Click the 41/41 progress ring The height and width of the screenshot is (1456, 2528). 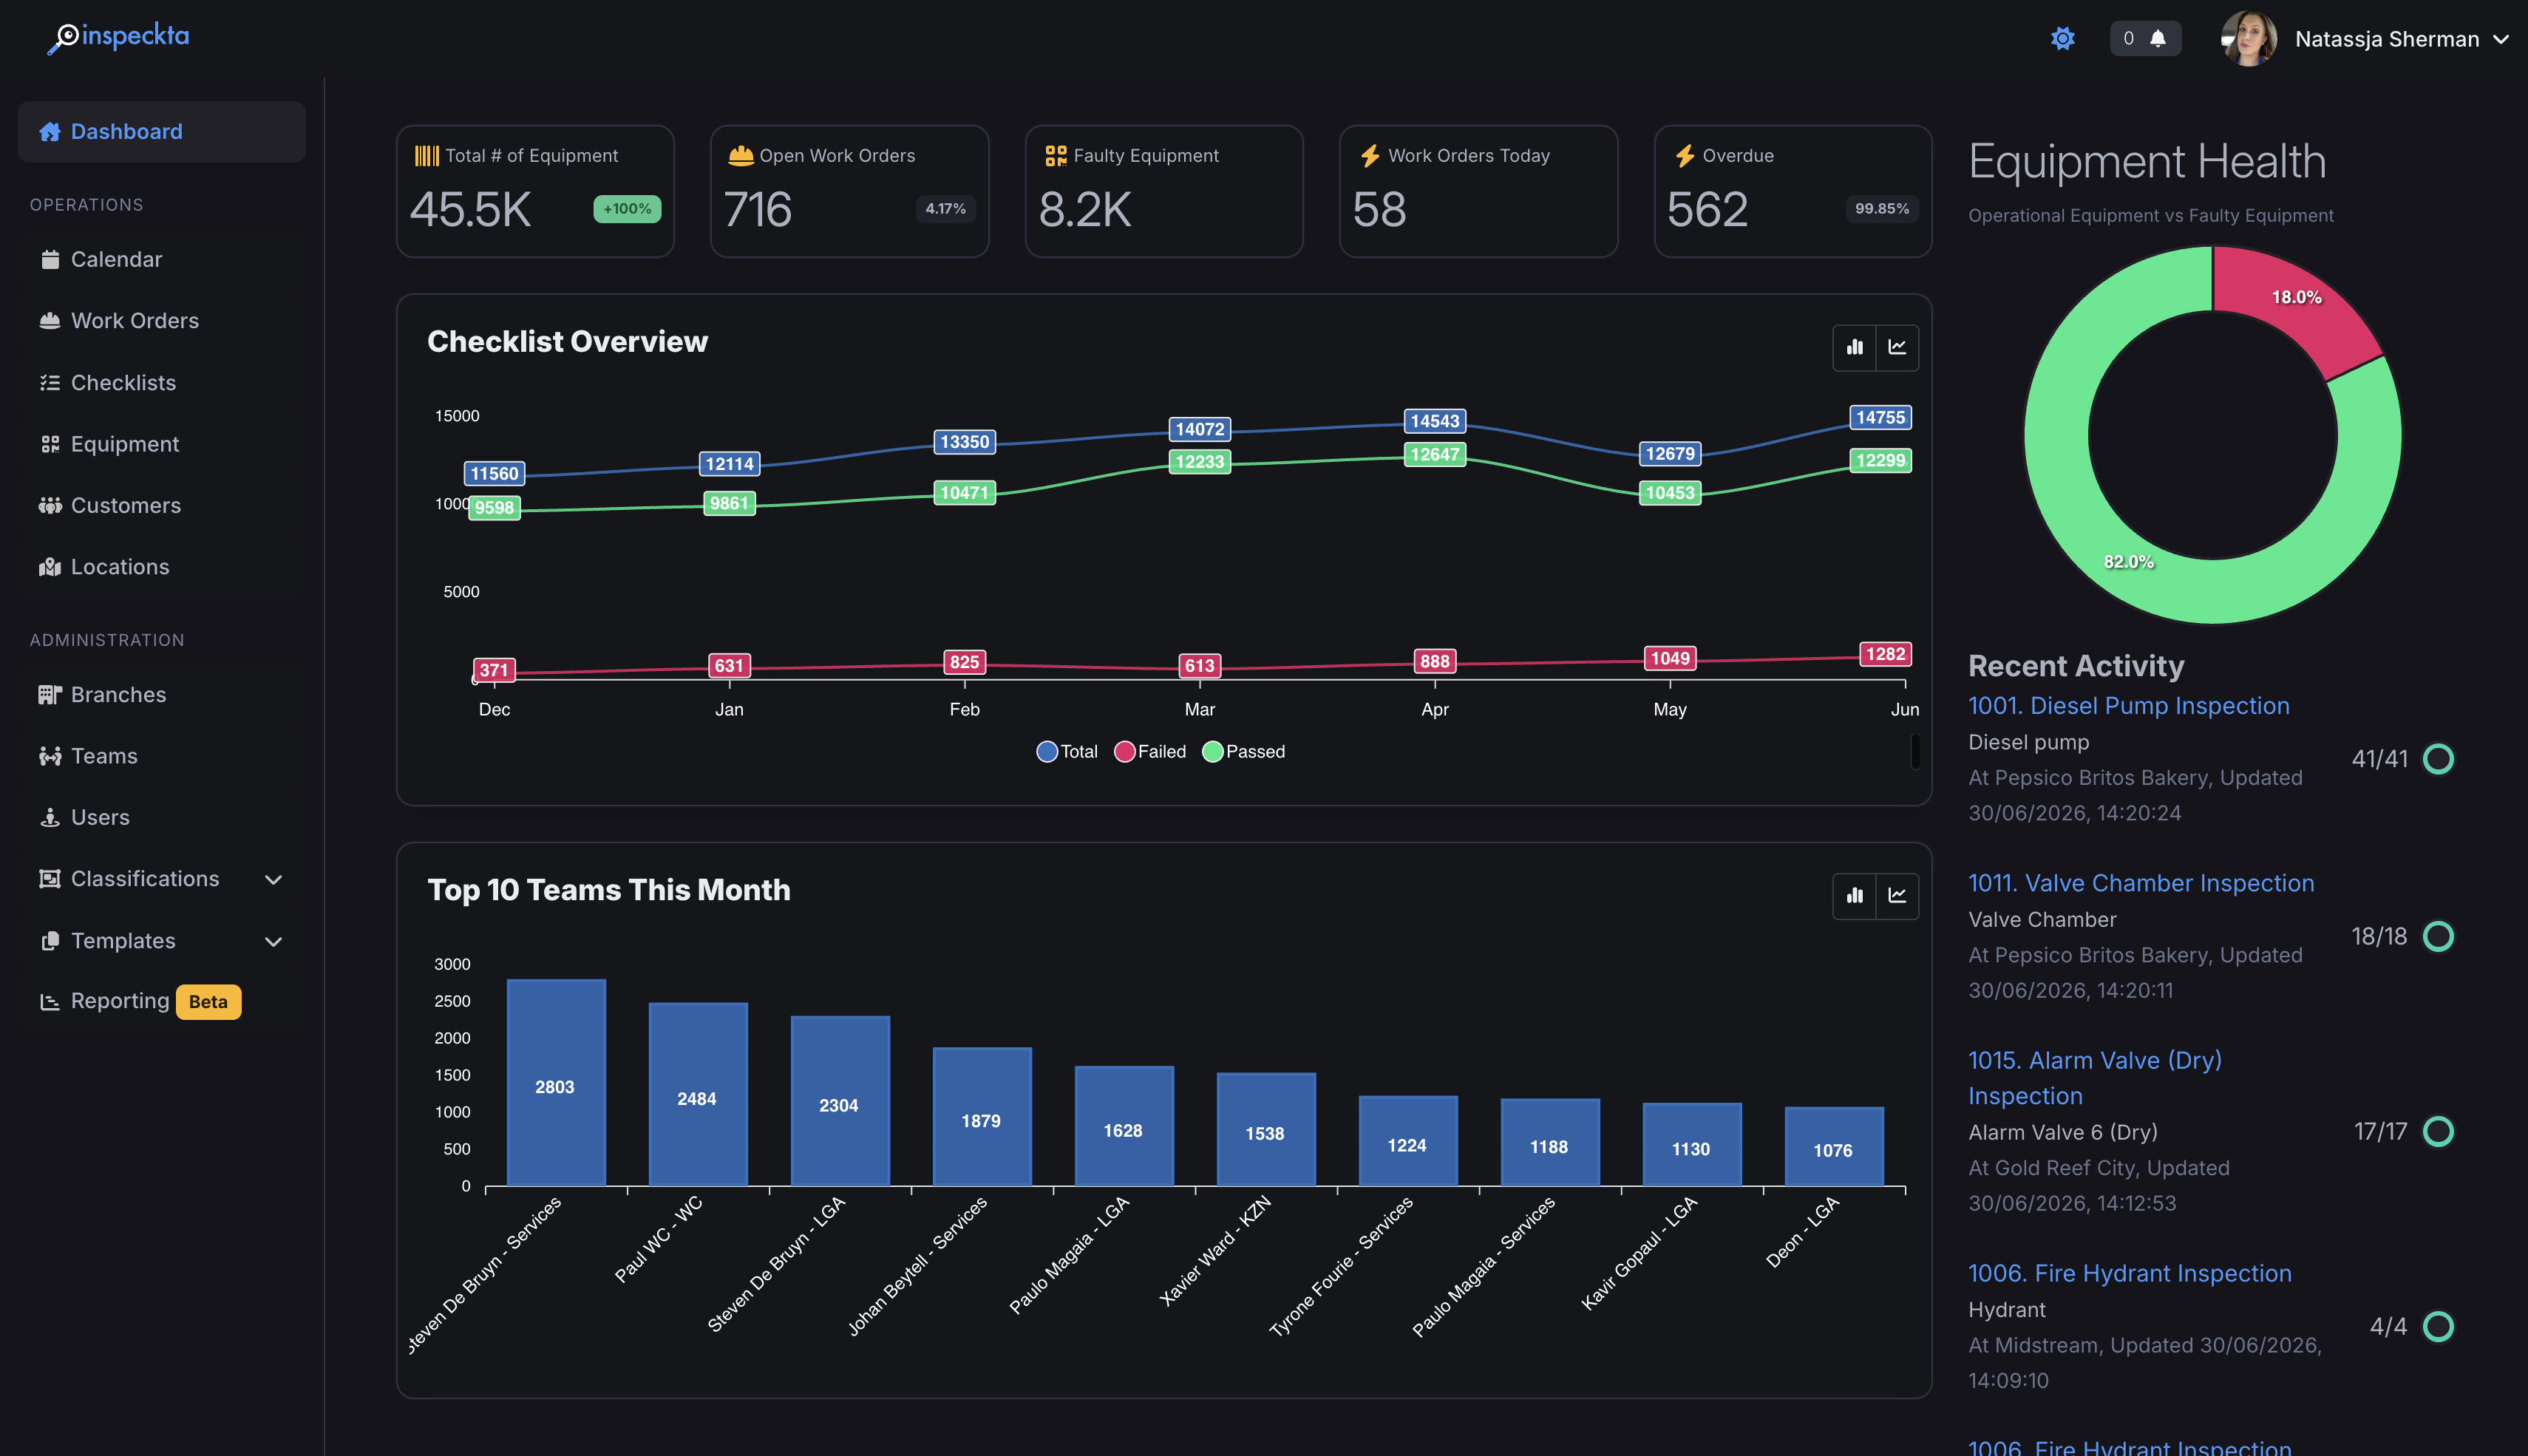(x=2437, y=759)
